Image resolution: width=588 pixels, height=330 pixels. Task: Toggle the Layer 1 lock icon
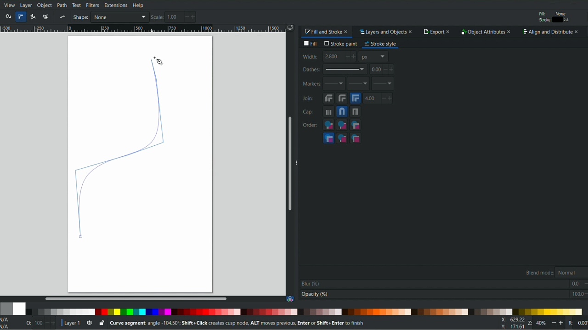(x=102, y=323)
